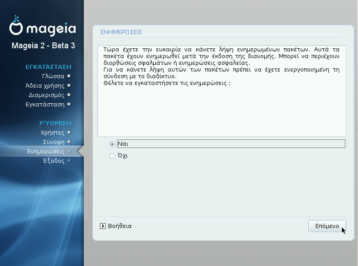Viewport: 358px width, 266px height.
Task: Select the Ναι radio button
Action: tap(112, 144)
